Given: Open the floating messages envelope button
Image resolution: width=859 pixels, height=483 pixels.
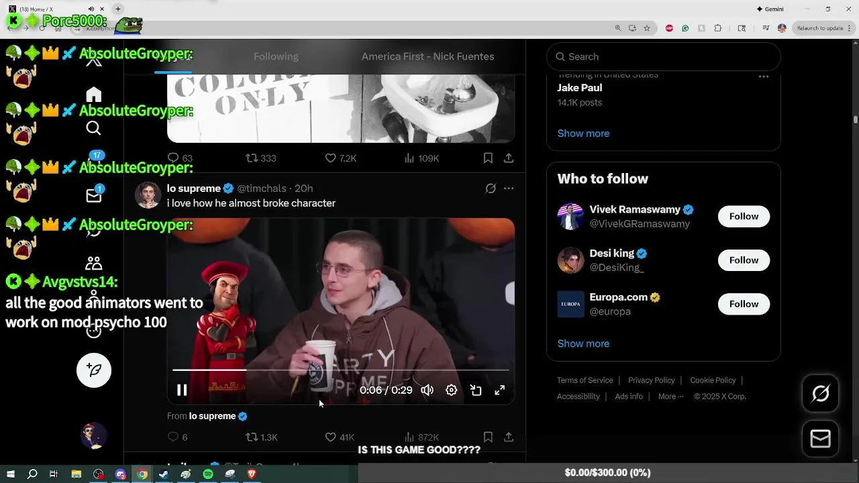Looking at the screenshot, I should [x=821, y=439].
